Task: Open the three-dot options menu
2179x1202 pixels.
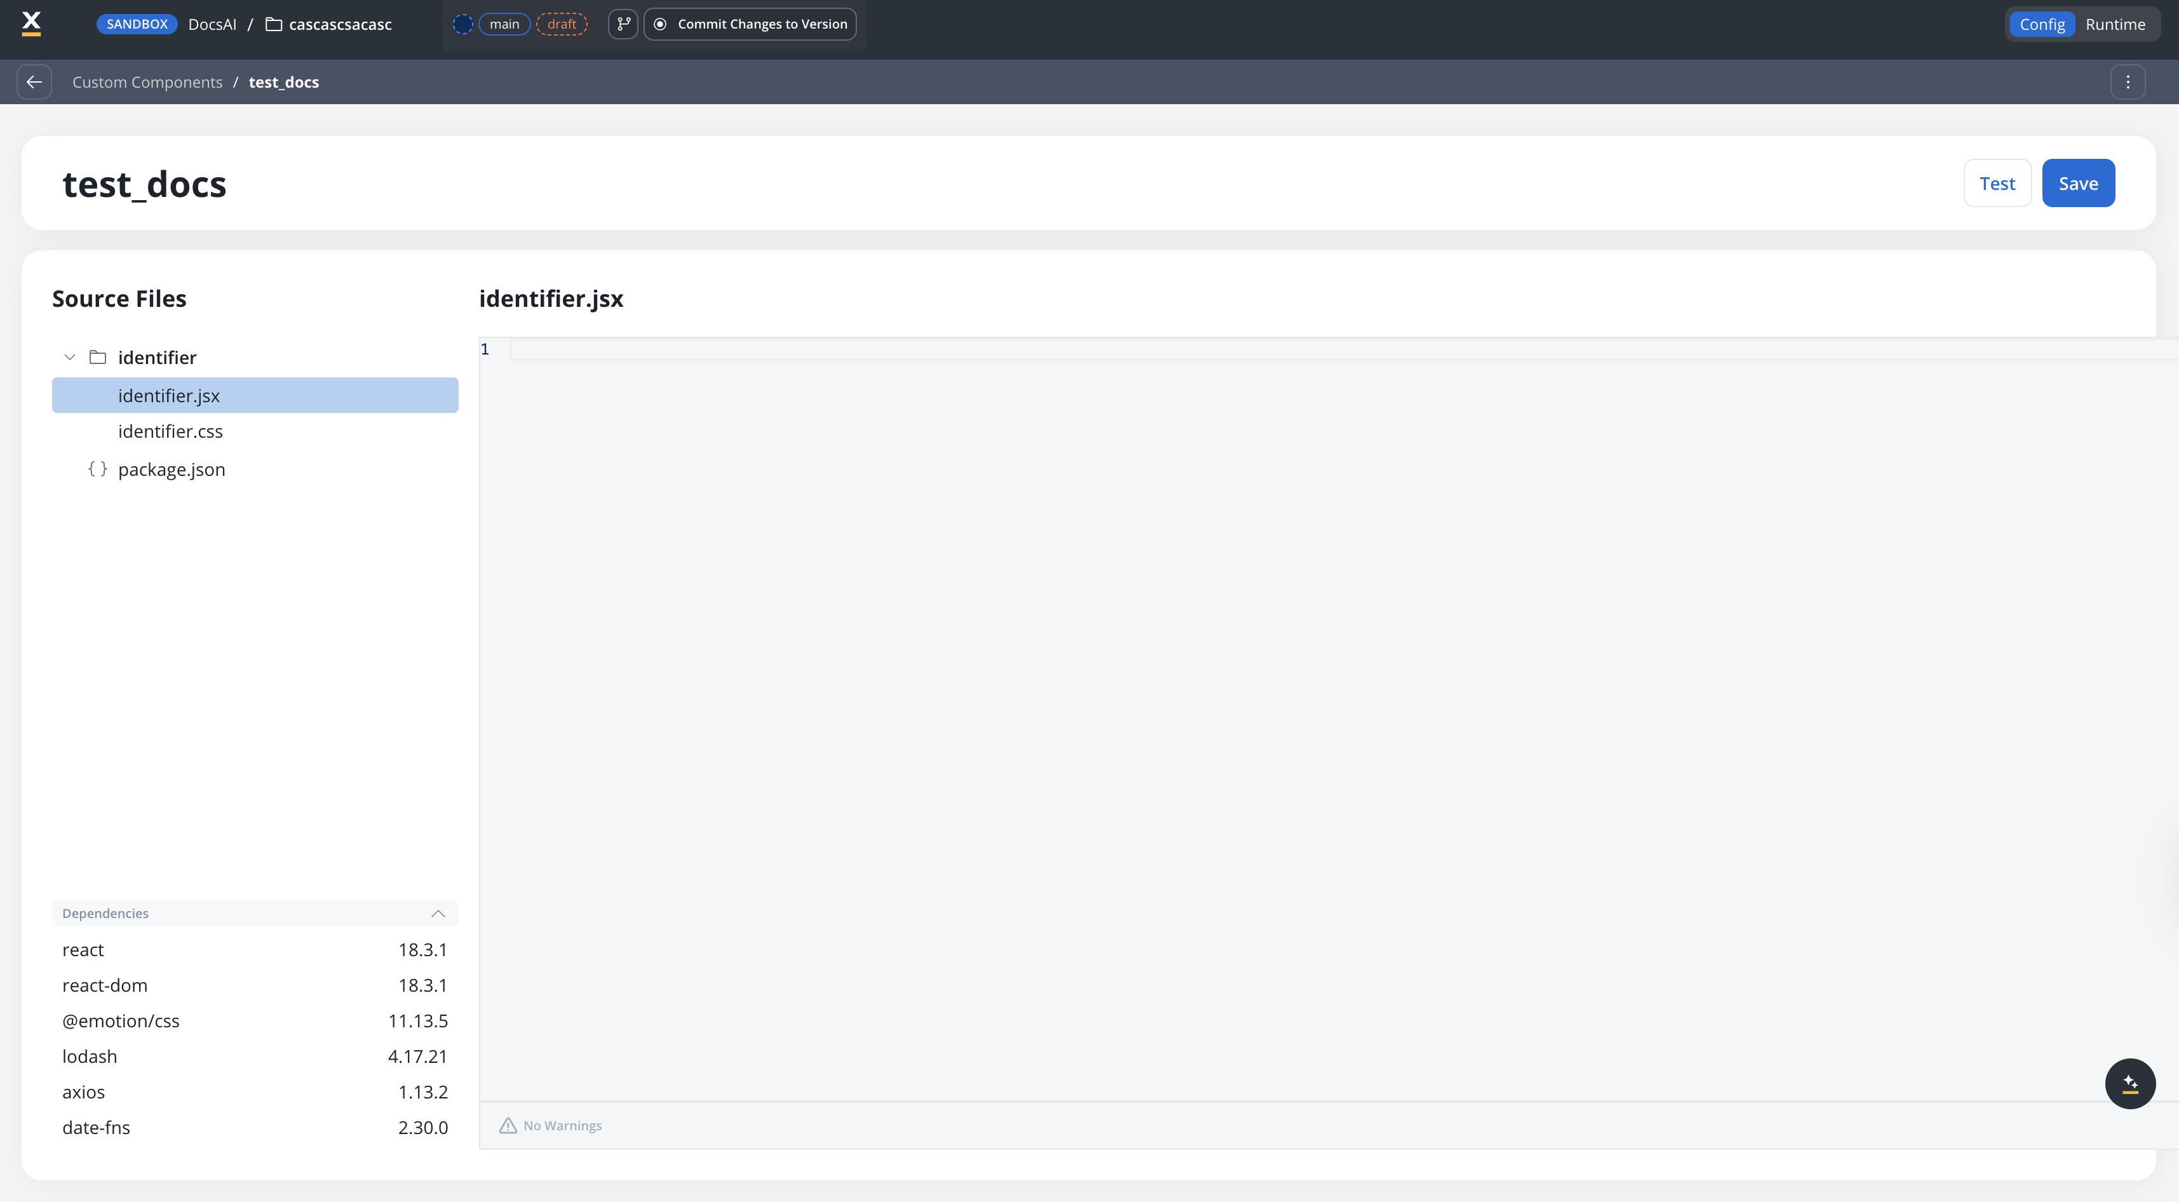Action: click(x=2128, y=82)
